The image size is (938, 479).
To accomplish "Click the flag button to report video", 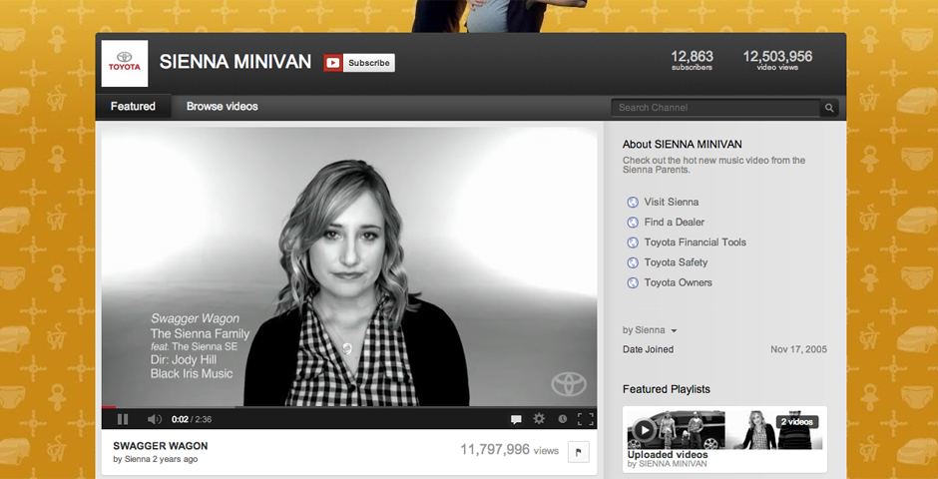I will (x=579, y=452).
